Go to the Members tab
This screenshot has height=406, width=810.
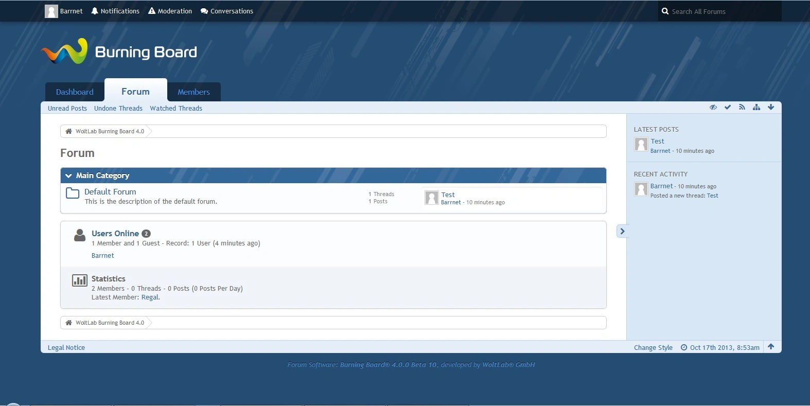194,92
